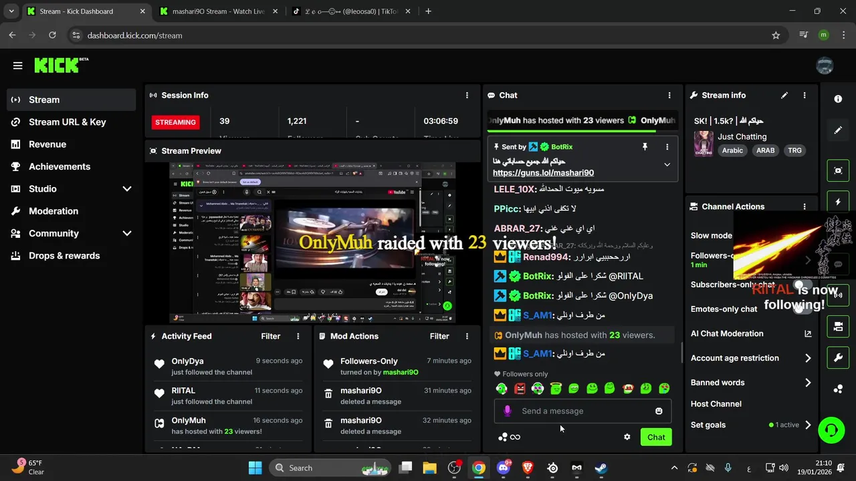Select Stream in the sidebar
856x481 pixels.
[x=71, y=100]
